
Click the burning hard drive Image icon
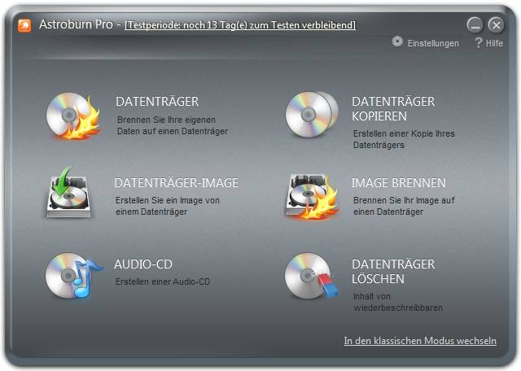coord(310,195)
